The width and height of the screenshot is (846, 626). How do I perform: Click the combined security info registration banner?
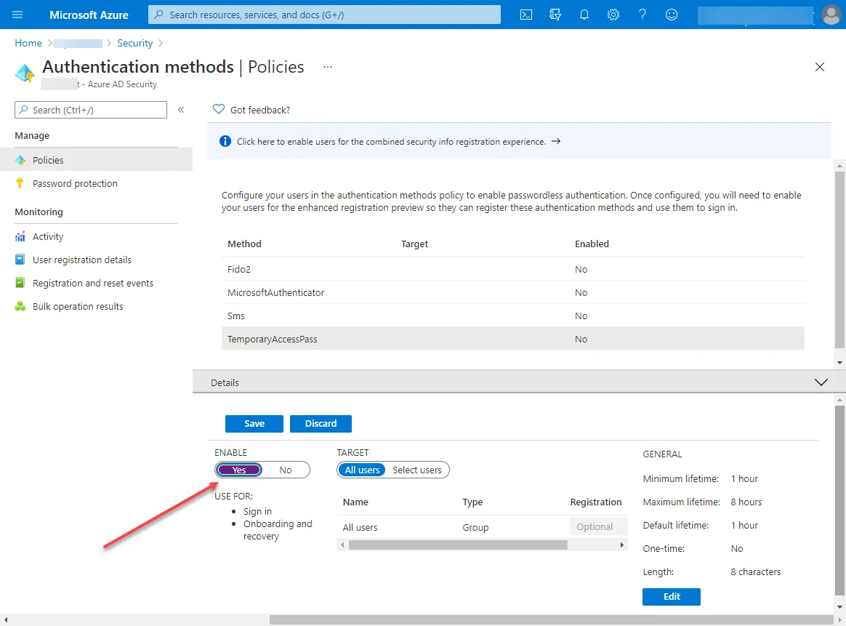[519, 141]
